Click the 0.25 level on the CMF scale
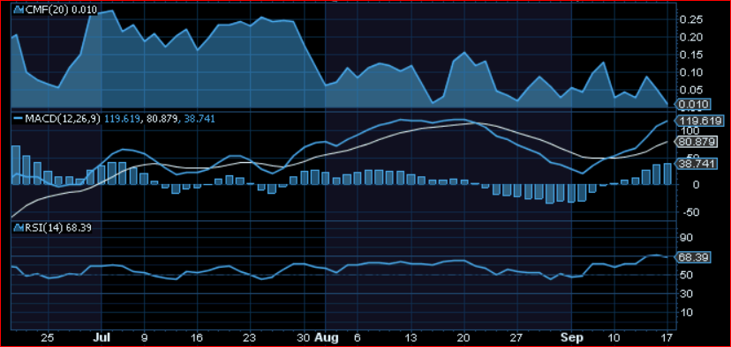The image size is (731, 347). pyautogui.click(x=691, y=19)
